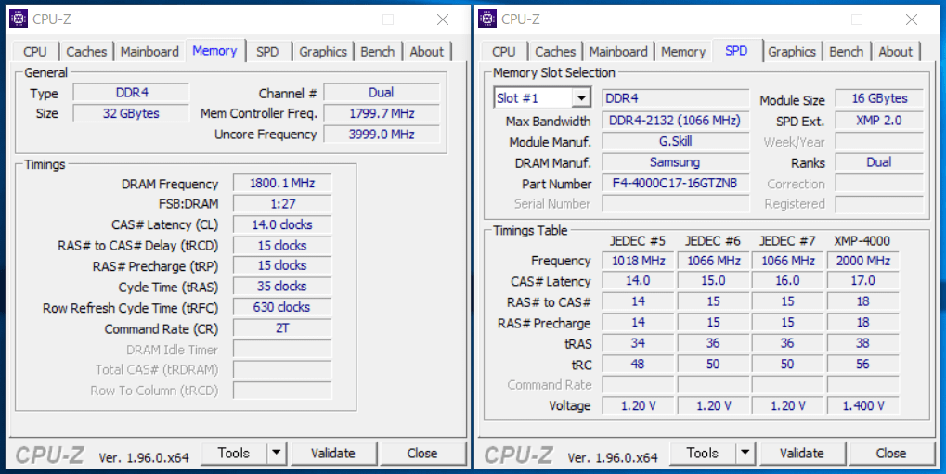The height and width of the screenshot is (474, 946).
Task: Open Graphics tab in left CPU-Z window
Action: point(323,52)
